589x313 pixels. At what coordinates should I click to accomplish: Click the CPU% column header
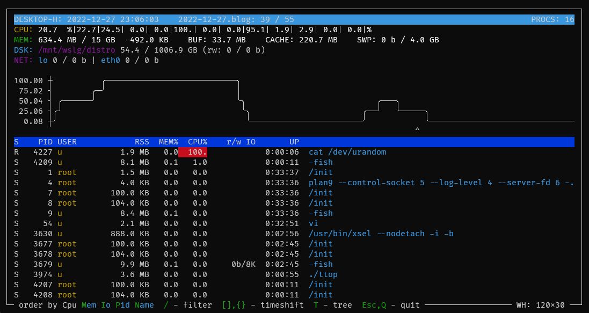197,142
